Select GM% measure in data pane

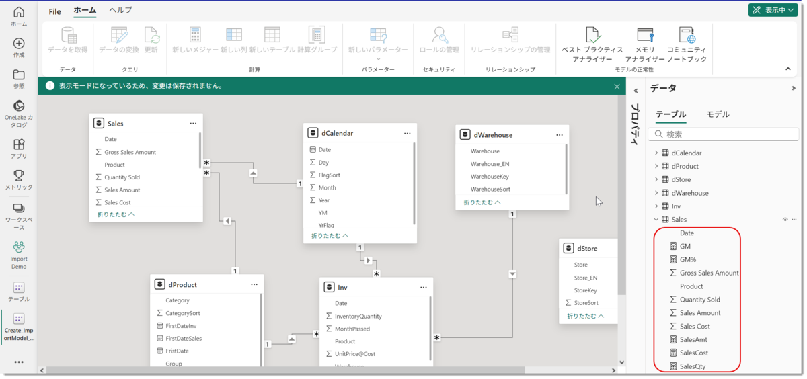688,259
